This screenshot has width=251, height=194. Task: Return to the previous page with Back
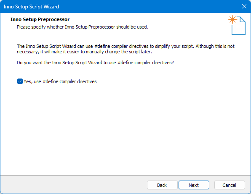point(162,185)
